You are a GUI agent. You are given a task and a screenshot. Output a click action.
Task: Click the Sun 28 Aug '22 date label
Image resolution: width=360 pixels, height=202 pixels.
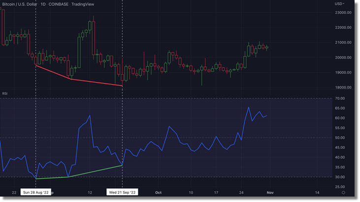36,193
